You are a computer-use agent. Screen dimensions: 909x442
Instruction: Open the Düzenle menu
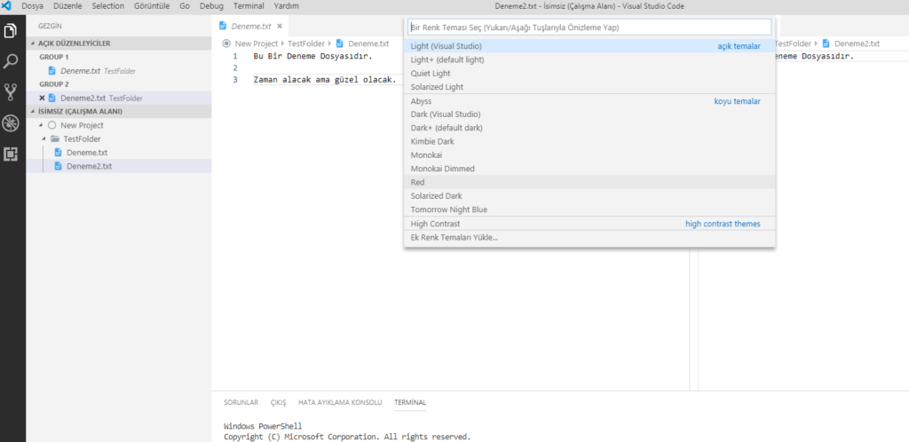coord(67,6)
